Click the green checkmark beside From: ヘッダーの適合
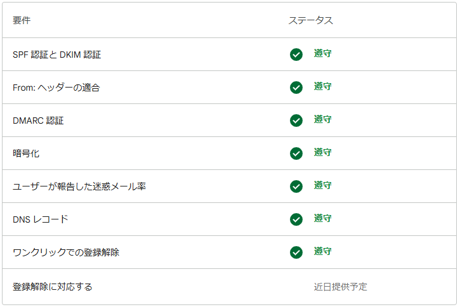This screenshot has width=460, height=307. coord(296,88)
